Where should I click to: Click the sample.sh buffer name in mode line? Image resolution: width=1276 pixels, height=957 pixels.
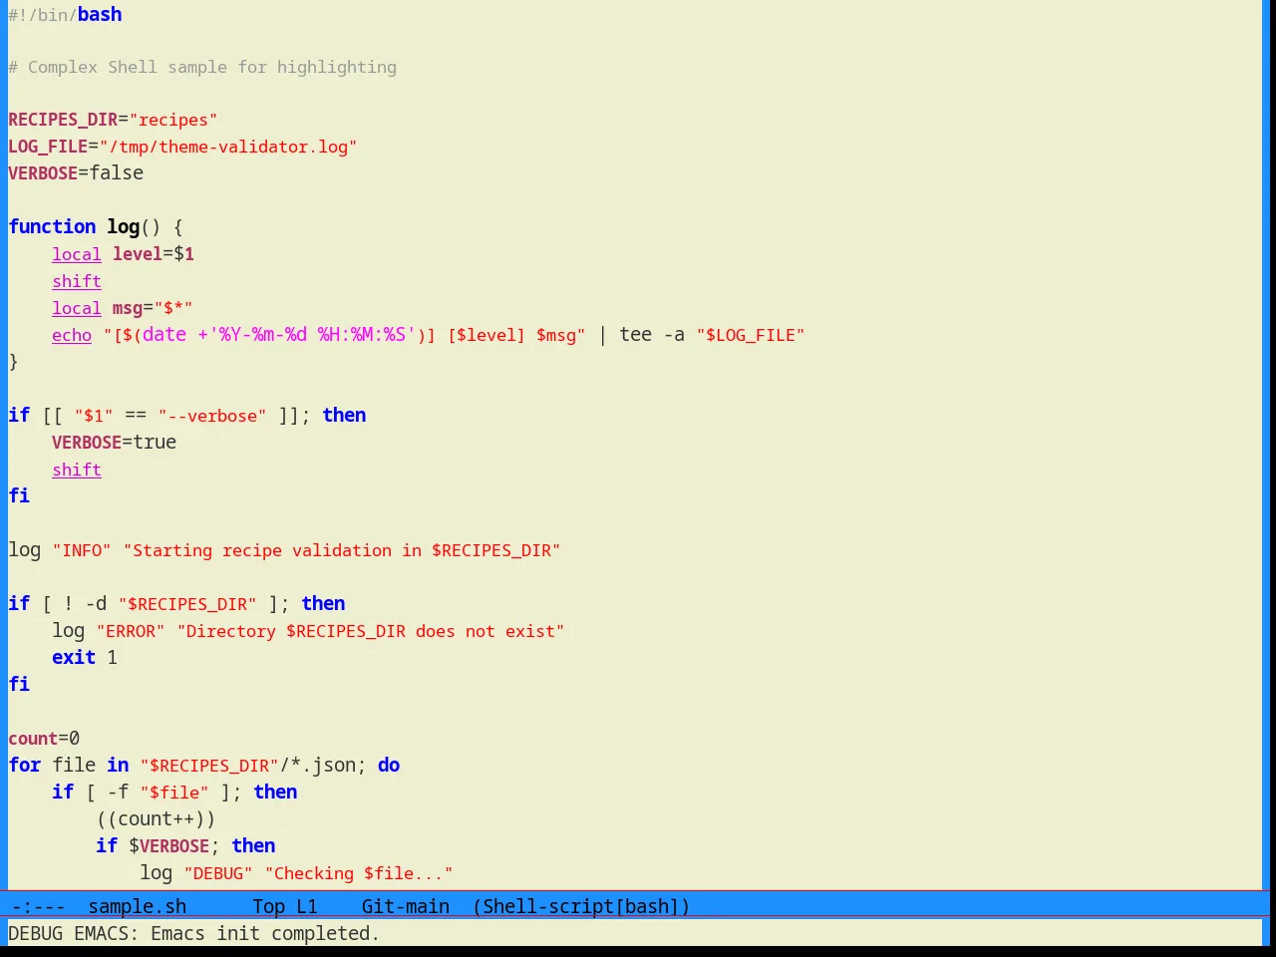pos(137,906)
